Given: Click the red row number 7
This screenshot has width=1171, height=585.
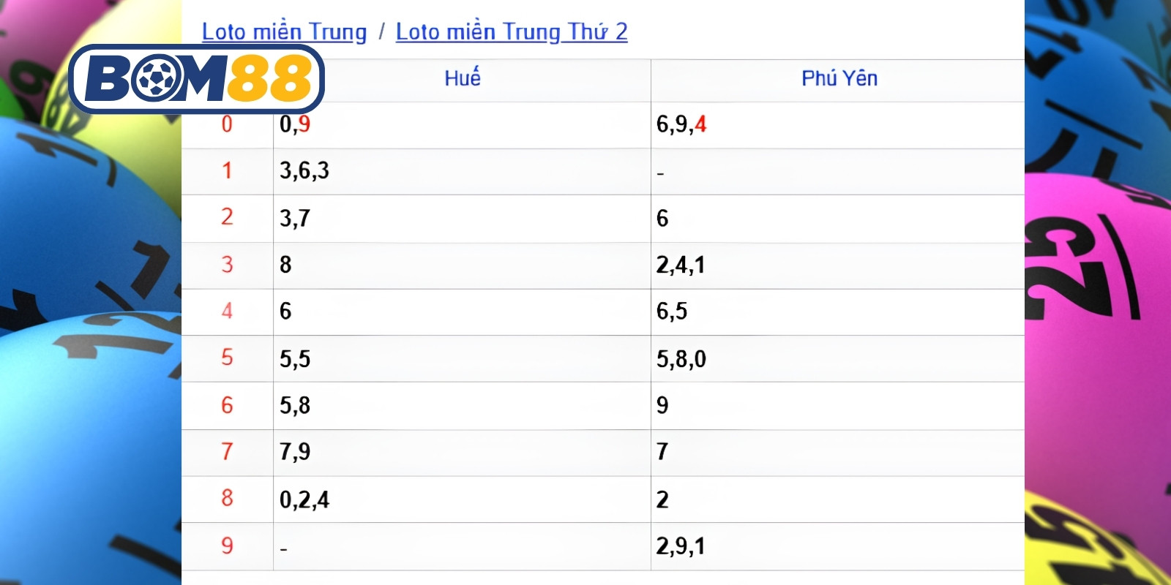Looking at the screenshot, I should pos(227,451).
